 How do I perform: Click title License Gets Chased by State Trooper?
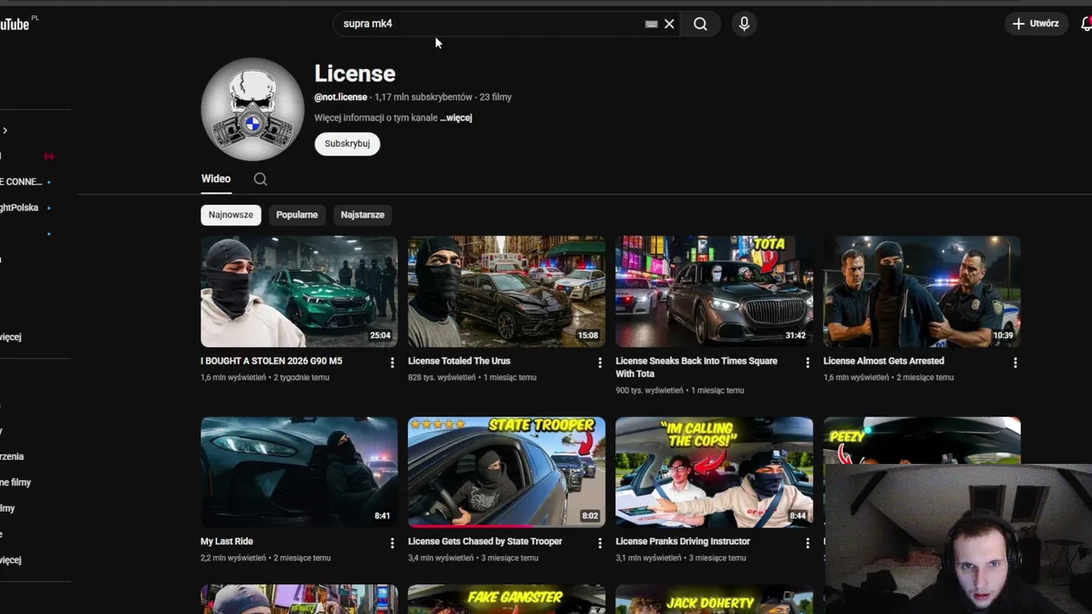tap(485, 542)
